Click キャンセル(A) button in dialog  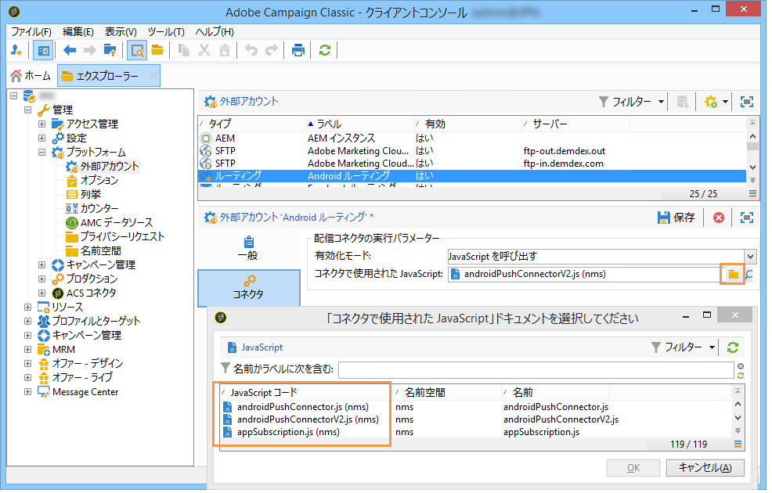pos(705,468)
